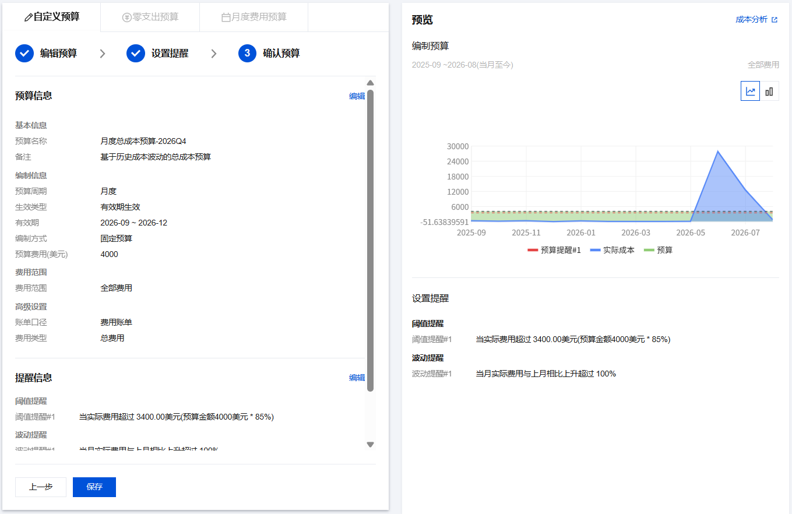Click the 编制预算 heading in preview
The image size is (792, 514).
[430, 46]
